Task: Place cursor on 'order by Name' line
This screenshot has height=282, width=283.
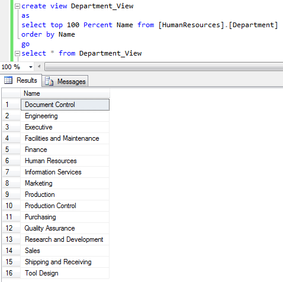Action: 48,34
